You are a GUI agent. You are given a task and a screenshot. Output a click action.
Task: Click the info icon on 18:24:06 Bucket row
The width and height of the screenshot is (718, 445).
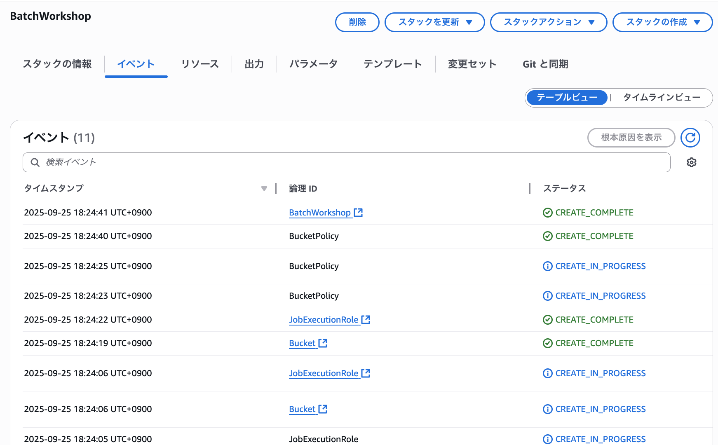click(548, 409)
